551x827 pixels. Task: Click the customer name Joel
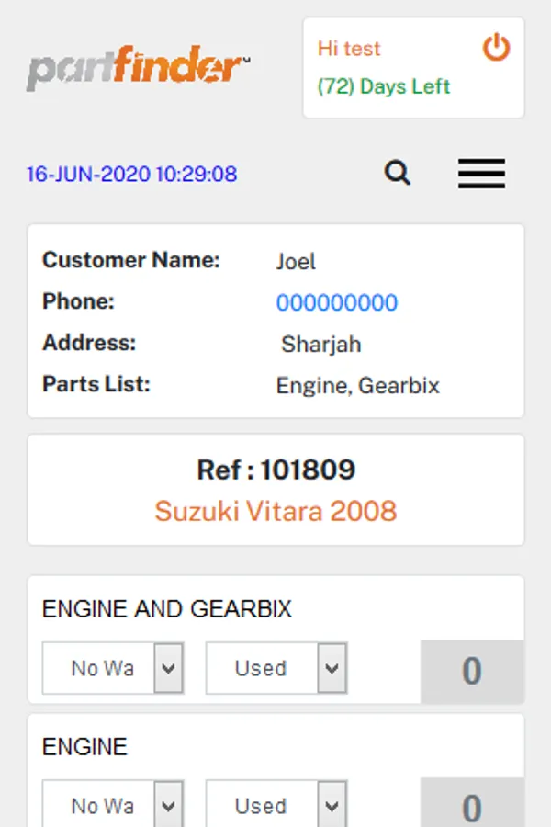pyautogui.click(x=296, y=262)
